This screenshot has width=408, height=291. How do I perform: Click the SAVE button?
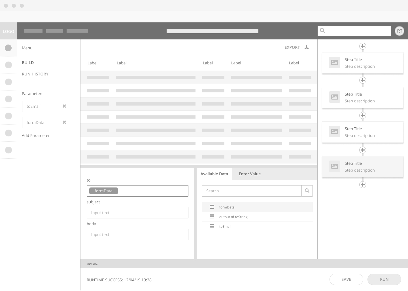click(346, 279)
